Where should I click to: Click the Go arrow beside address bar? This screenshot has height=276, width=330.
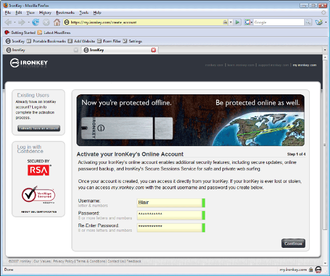coord(237,22)
